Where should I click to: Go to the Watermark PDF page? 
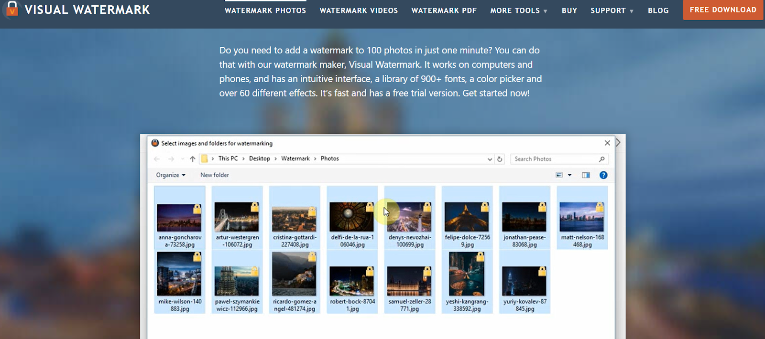pyautogui.click(x=444, y=11)
